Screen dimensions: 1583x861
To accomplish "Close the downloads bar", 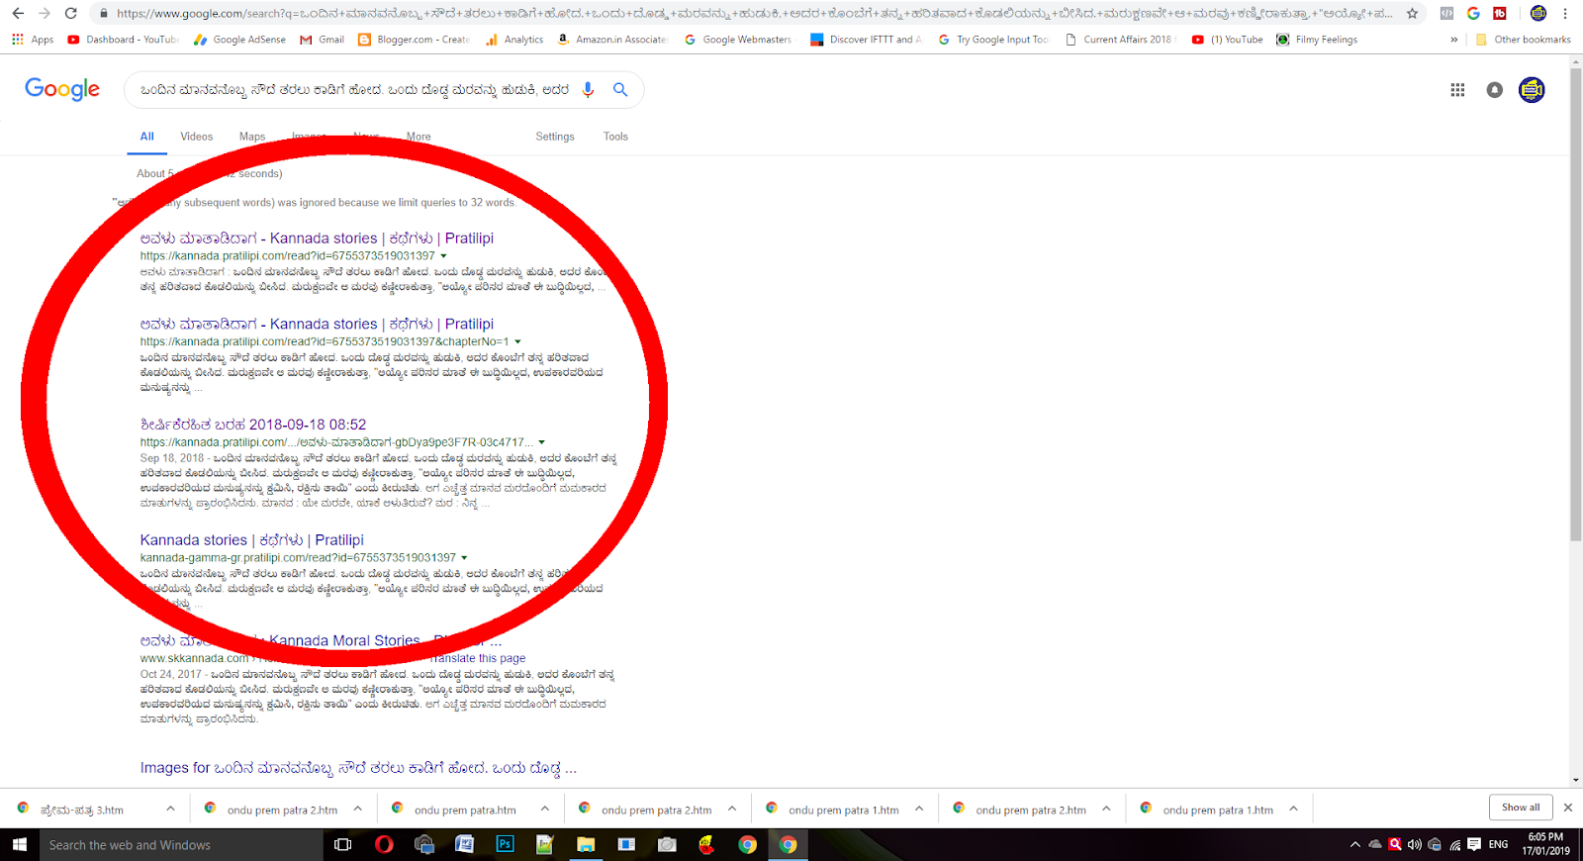I will 1567,808.
